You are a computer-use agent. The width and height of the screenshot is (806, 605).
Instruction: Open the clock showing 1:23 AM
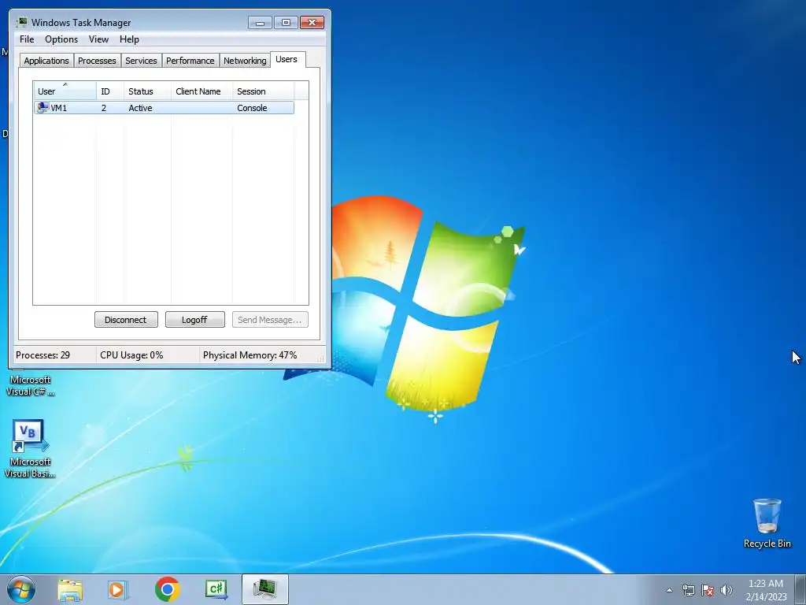[x=766, y=590]
